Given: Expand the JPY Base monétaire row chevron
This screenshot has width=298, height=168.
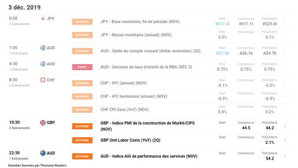Looking at the screenshot, I should [x=285, y=21].
